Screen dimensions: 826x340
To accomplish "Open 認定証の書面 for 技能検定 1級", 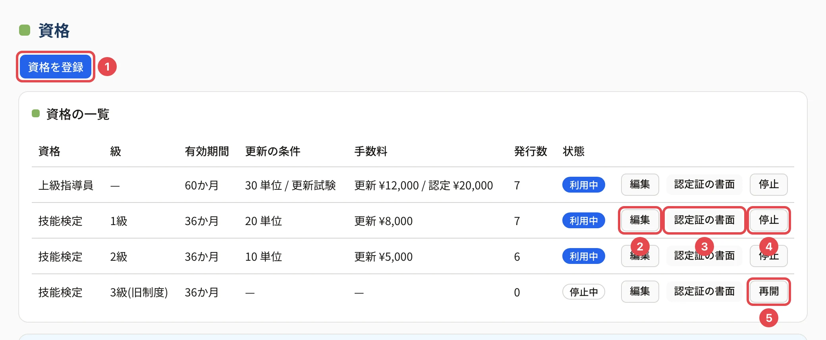I will point(704,220).
